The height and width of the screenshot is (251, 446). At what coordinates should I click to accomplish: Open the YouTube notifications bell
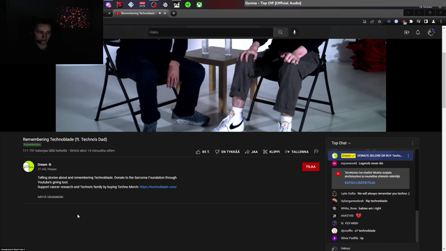tap(418, 33)
